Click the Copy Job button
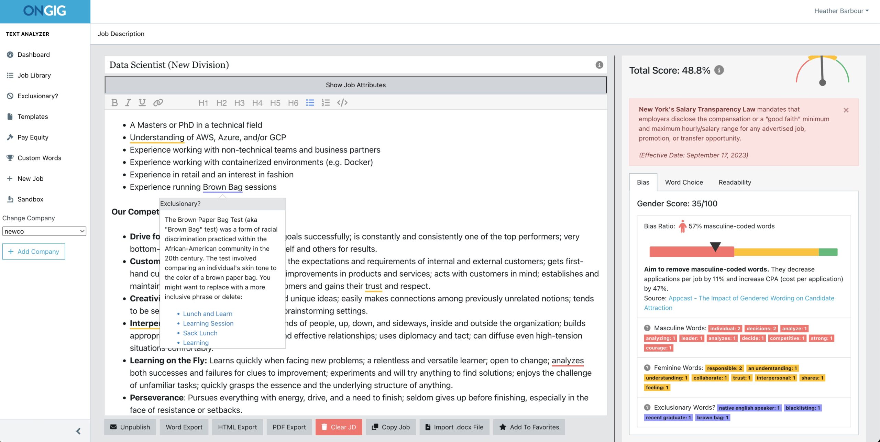Image resolution: width=880 pixels, height=442 pixels. click(x=390, y=427)
